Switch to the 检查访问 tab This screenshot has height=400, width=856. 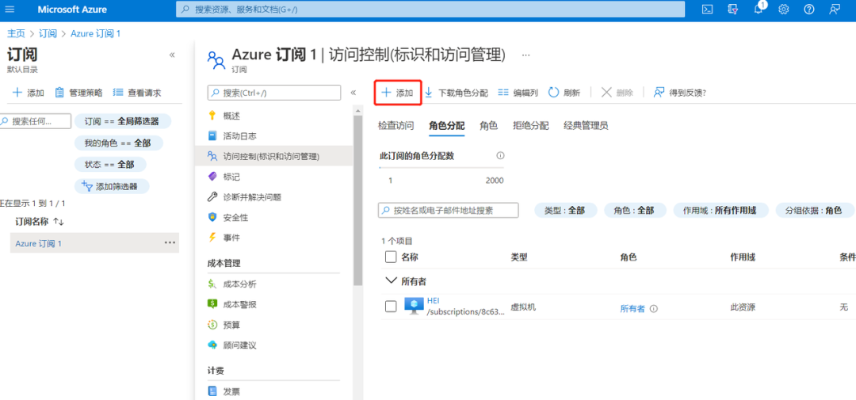pyautogui.click(x=396, y=125)
